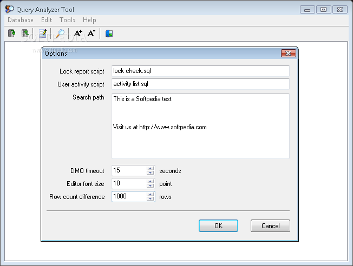Open the Database menu

pos(21,20)
